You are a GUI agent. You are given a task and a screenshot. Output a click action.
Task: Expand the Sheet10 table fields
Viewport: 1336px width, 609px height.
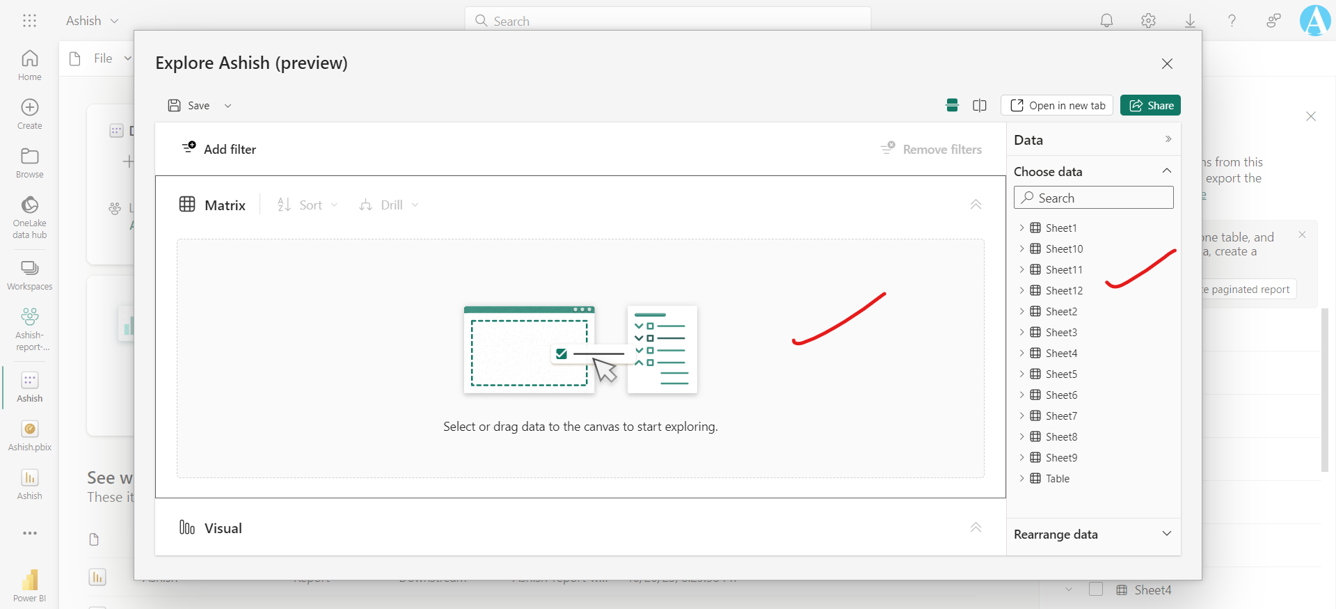tap(1021, 249)
